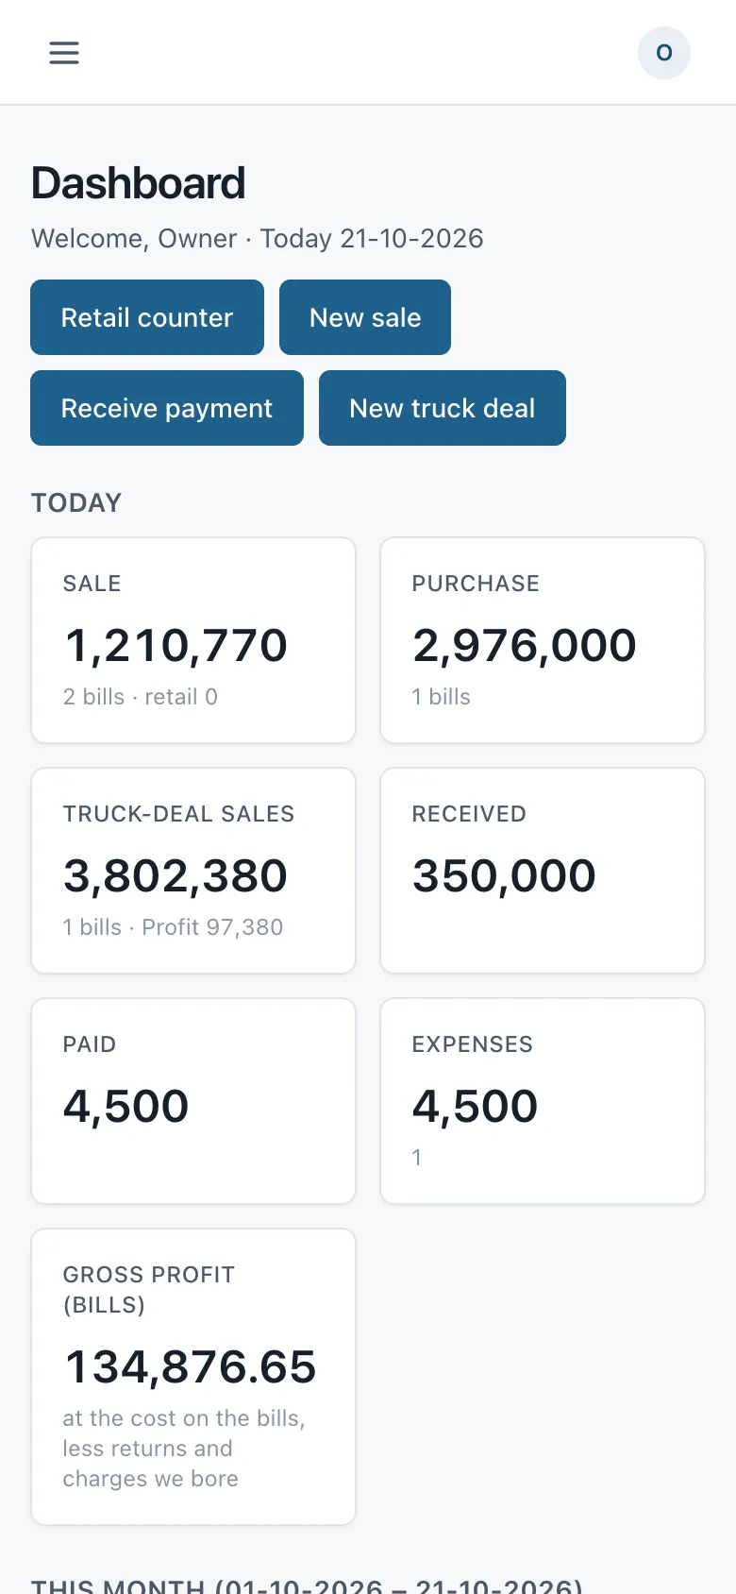Select the Paid 4,500 amount
Screen dimensions: 736x1594
coord(125,1106)
